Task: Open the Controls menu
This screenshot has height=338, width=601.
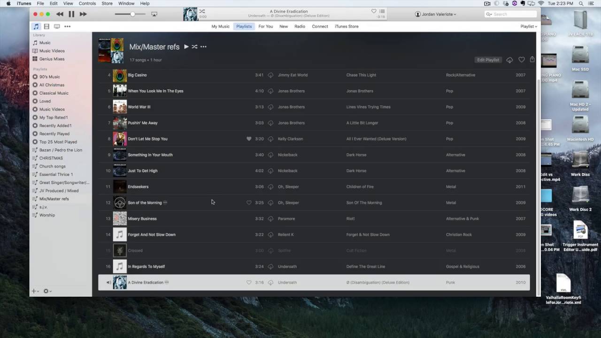Action: (87, 3)
